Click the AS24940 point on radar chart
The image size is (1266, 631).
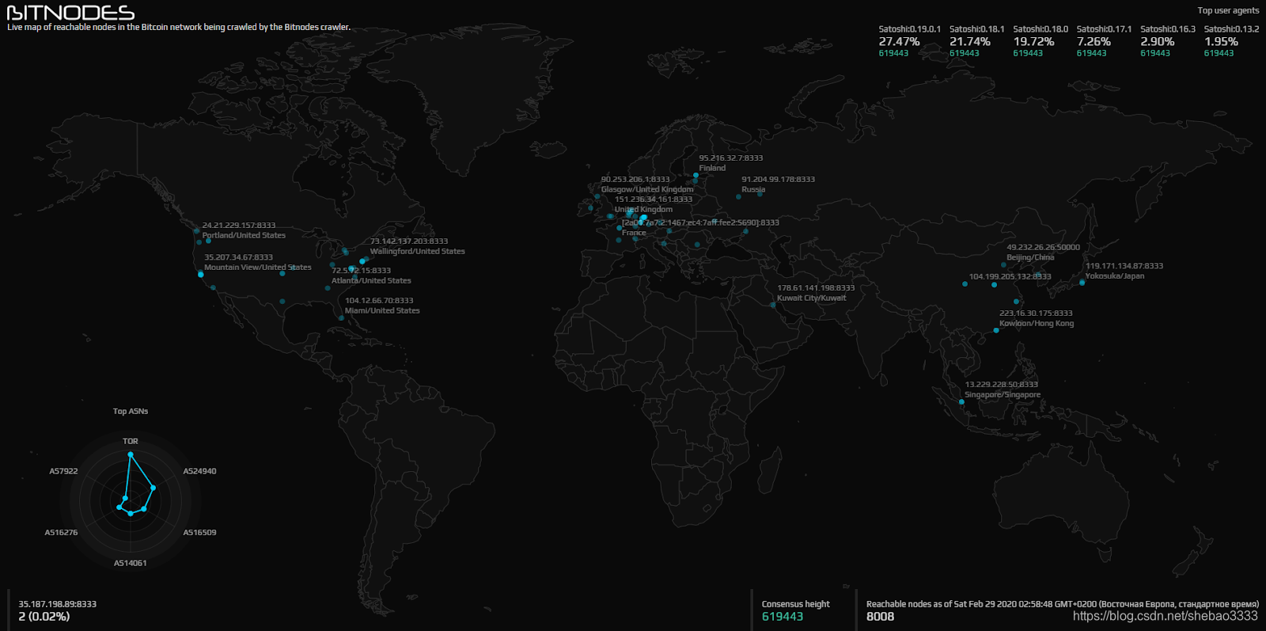tap(153, 488)
